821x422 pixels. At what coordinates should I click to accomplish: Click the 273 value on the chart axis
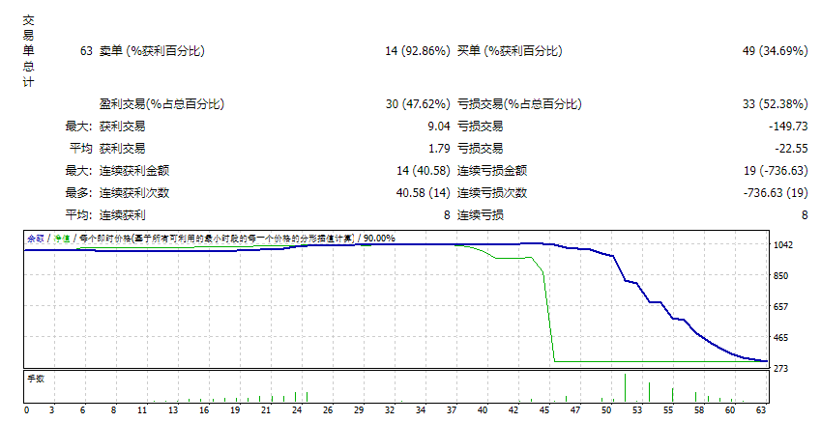780,369
